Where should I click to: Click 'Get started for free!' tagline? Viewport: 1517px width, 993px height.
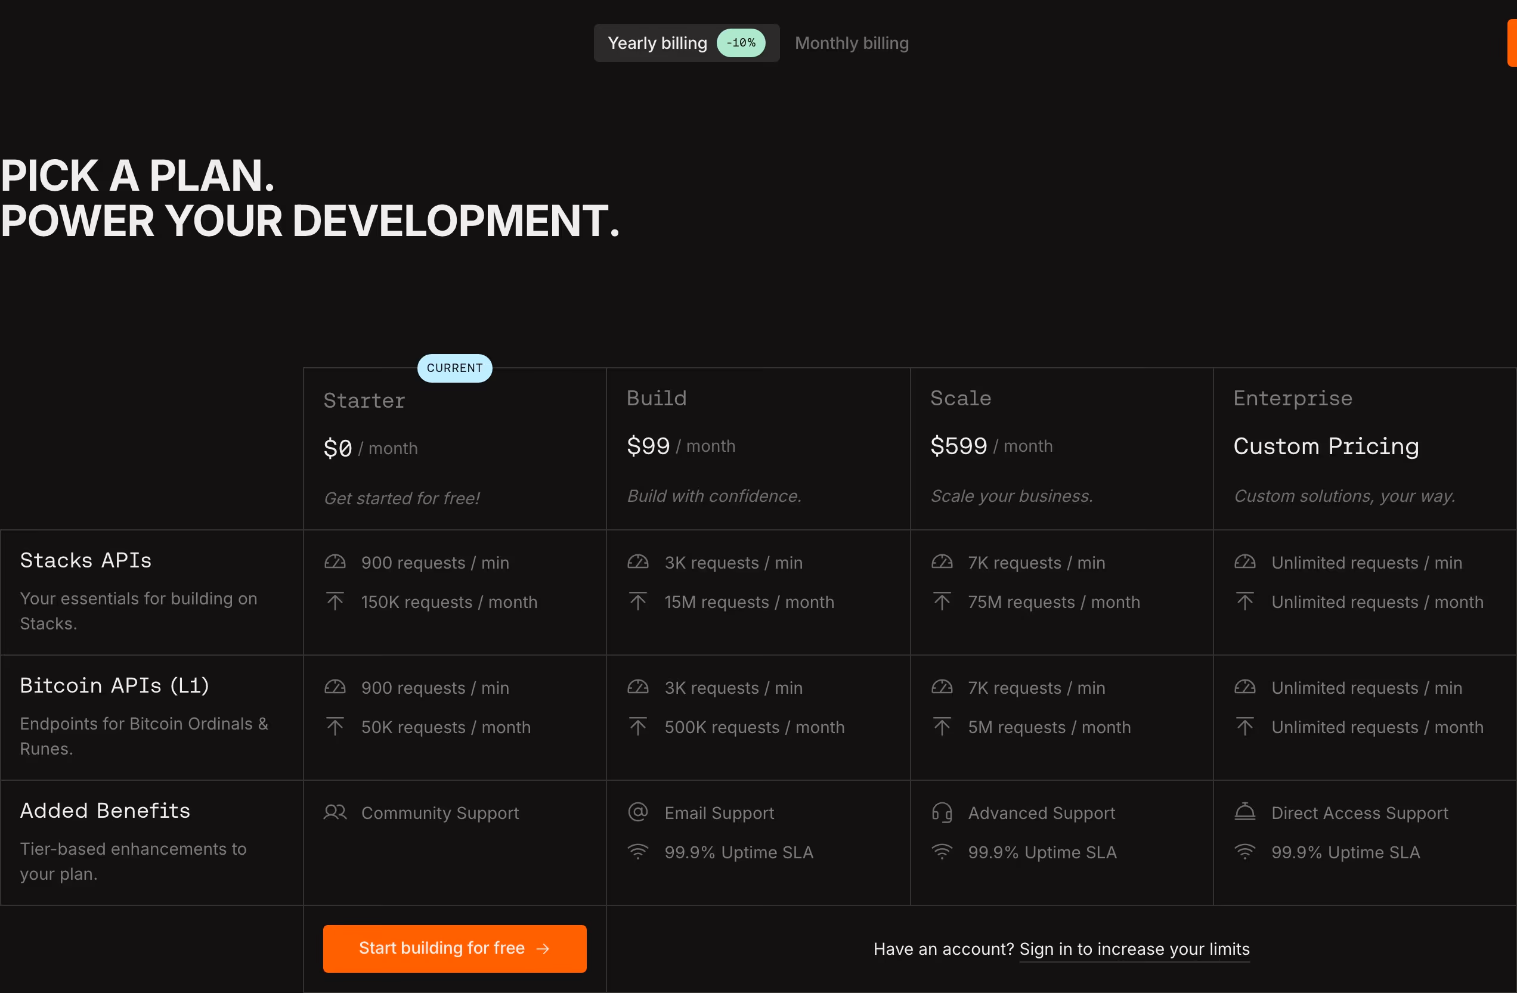click(401, 498)
